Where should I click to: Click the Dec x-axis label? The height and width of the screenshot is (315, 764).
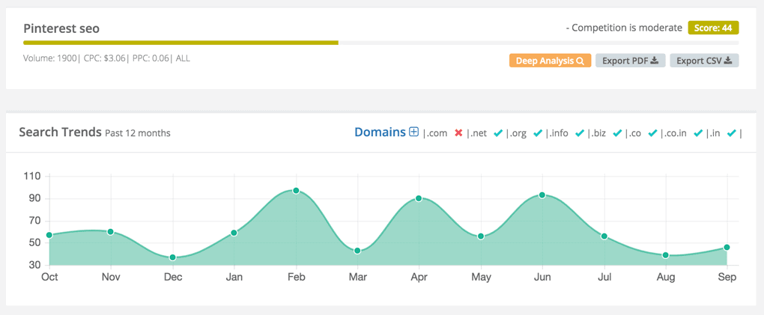point(172,277)
